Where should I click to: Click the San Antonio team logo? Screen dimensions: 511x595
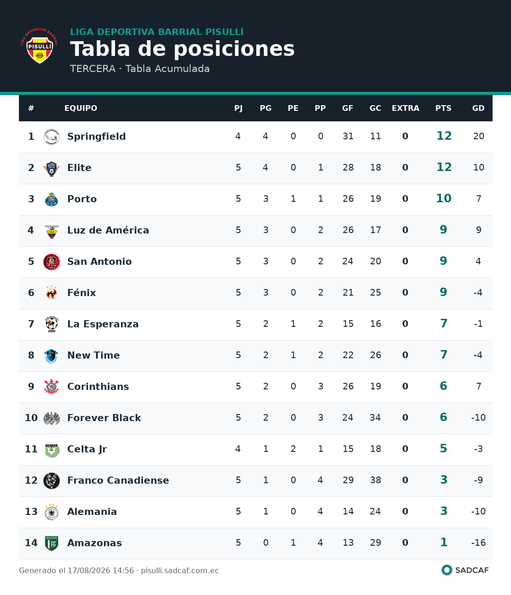point(52,262)
